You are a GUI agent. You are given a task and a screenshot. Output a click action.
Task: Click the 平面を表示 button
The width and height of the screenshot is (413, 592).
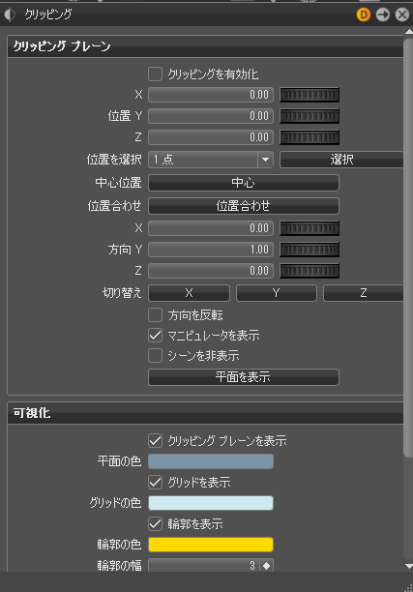[244, 377]
